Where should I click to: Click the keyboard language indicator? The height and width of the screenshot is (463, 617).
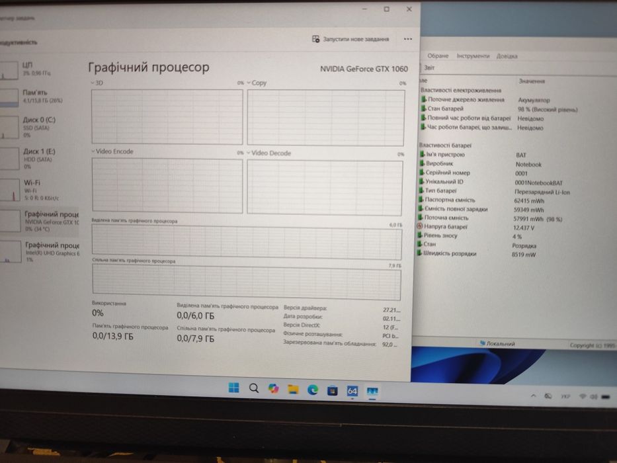click(x=565, y=396)
